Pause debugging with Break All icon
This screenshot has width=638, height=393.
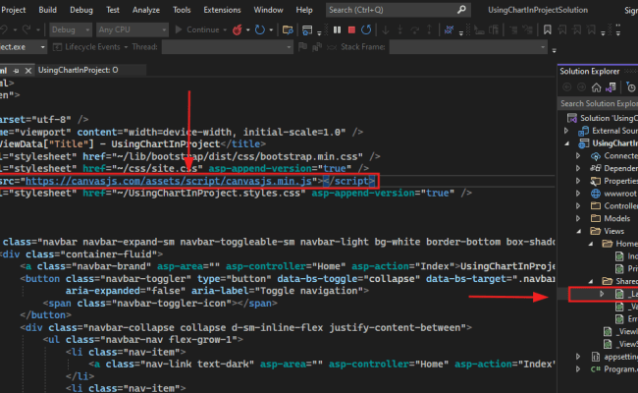coord(337,29)
